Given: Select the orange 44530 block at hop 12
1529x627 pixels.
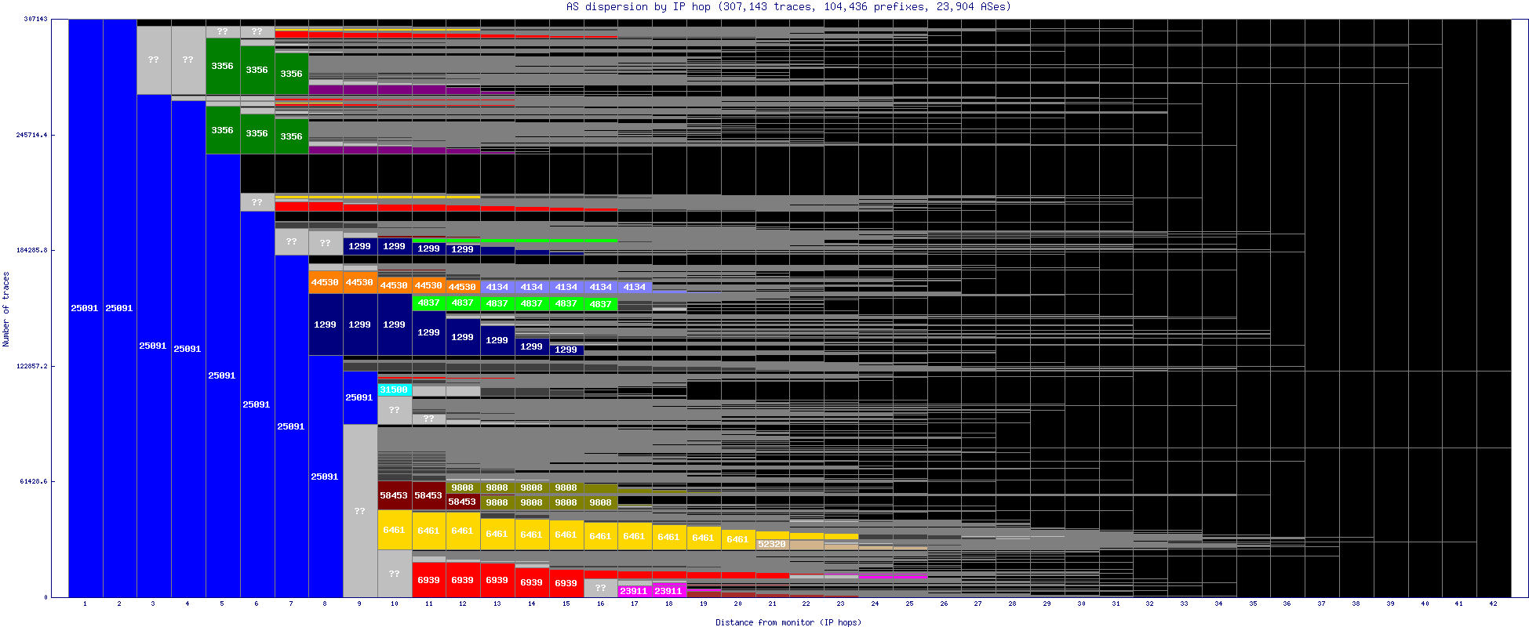Looking at the screenshot, I should pyautogui.click(x=463, y=287).
